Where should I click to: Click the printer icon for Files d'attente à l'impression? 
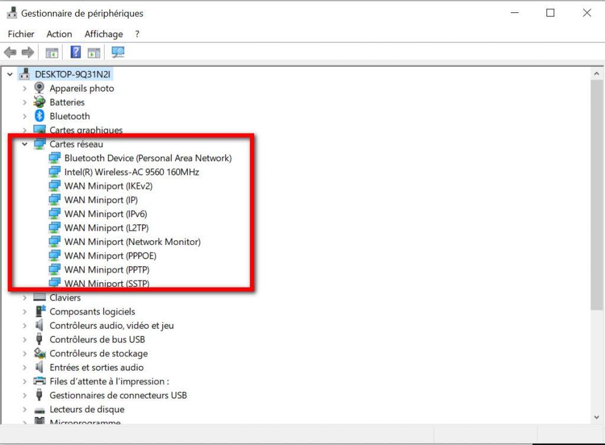pyautogui.click(x=40, y=381)
